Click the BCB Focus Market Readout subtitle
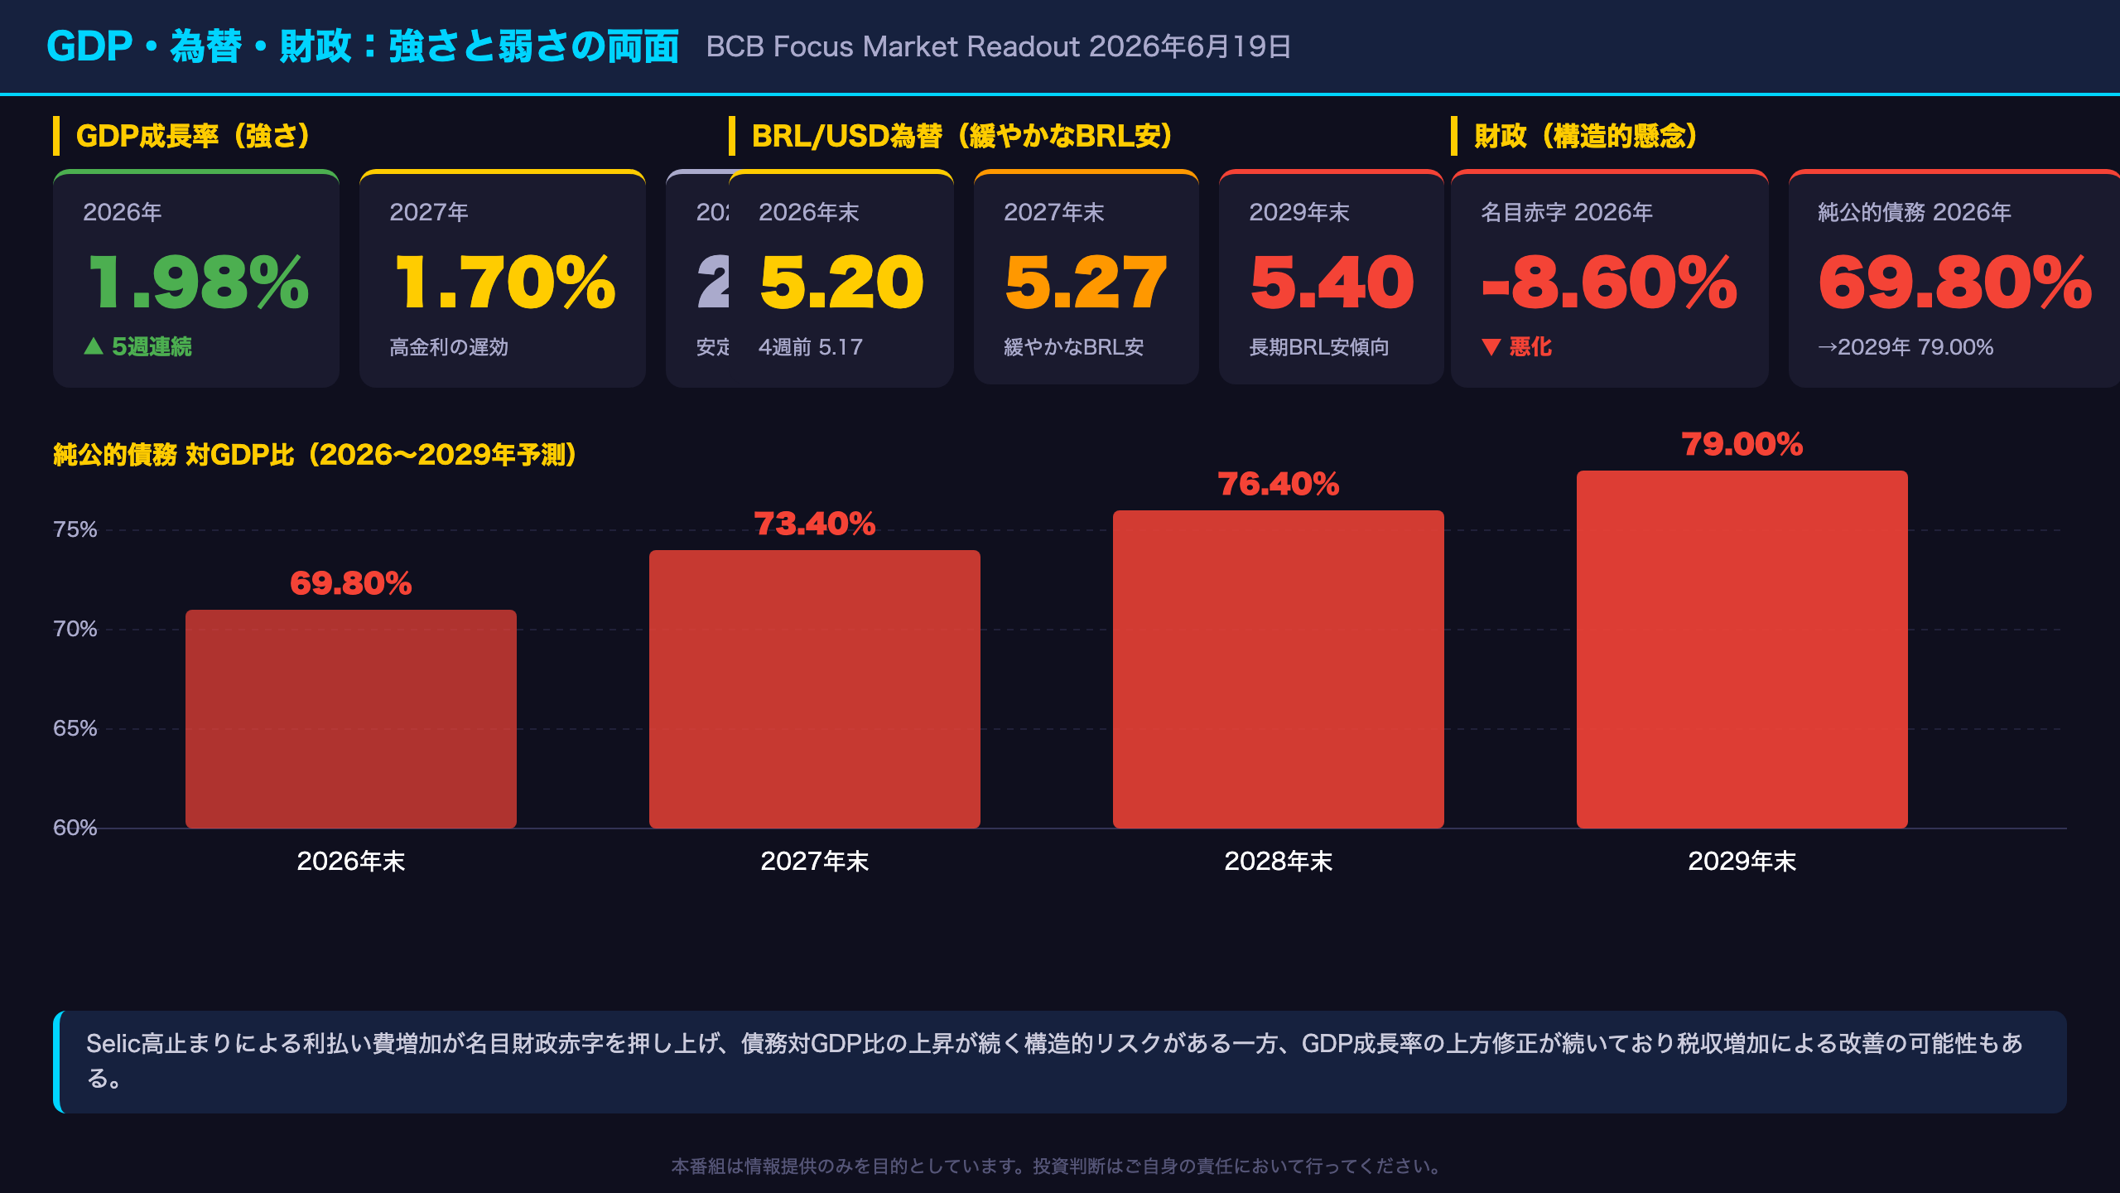 click(x=999, y=47)
